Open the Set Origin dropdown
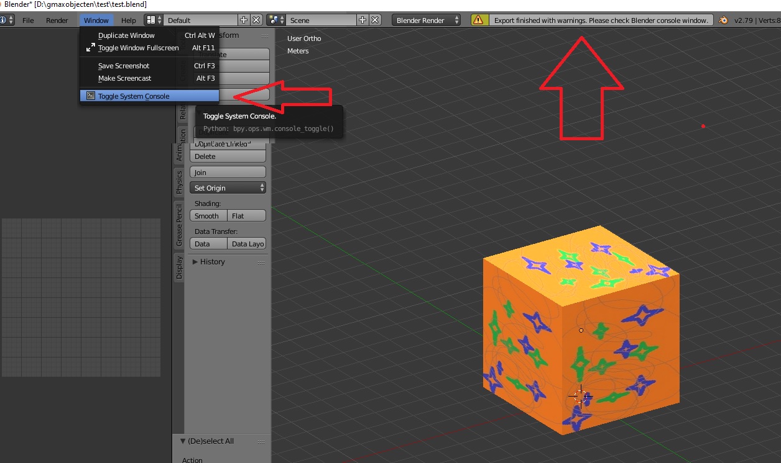The image size is (781, 463). [228, 187]
